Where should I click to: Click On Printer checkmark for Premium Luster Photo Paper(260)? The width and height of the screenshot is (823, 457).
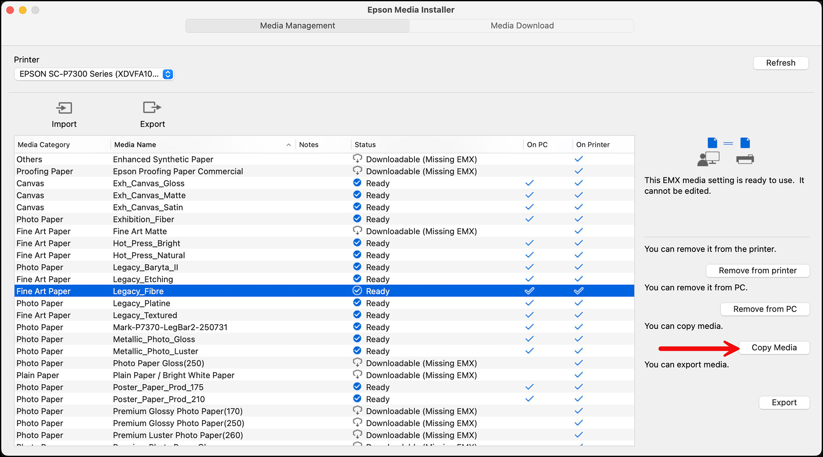pyautogui.click(x=579, y=435)
